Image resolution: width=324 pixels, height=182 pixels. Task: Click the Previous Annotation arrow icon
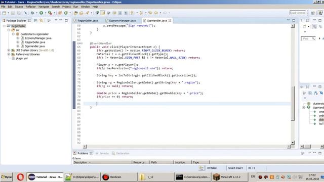tap(141, 13)
